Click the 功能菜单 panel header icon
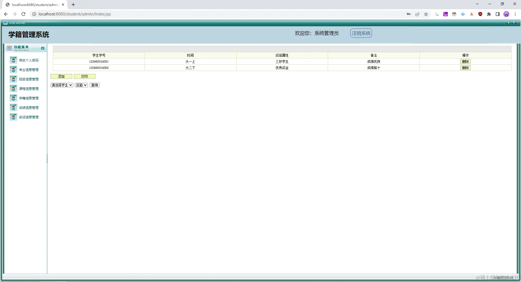The height and width of the screenshot is (282, 521). click(9, 48)
